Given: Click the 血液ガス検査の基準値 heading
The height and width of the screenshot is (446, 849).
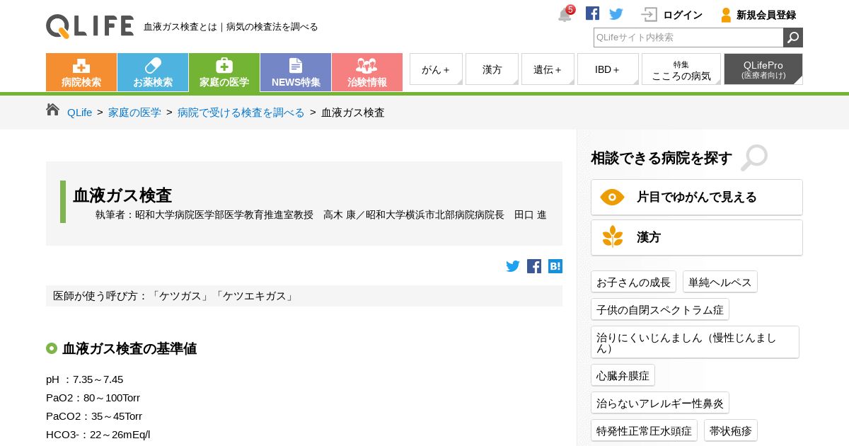Looking at the screenshot, I should pyautogui.click(x=129, y=348).
